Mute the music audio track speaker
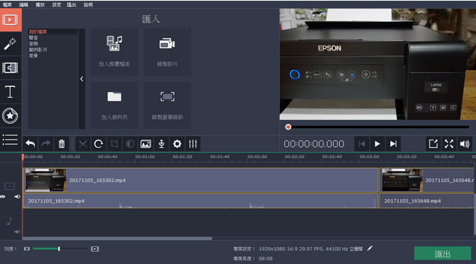 click(17, 232)
